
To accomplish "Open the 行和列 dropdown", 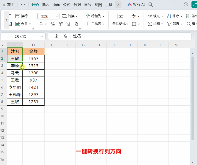I will pyautogui.click(x=95, y=16).
